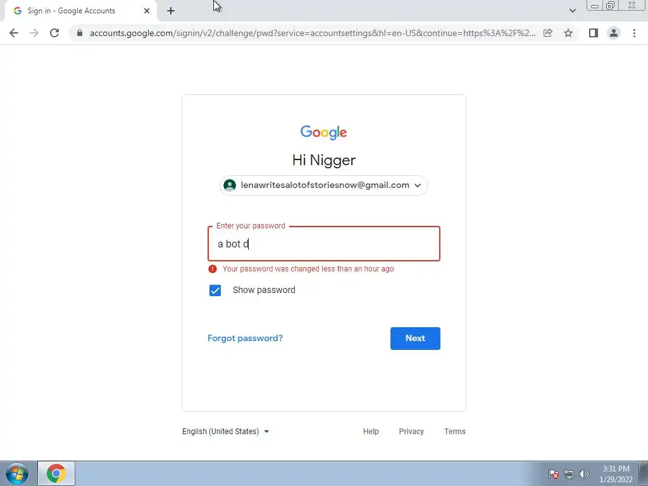This screenshot has width=648, height=486.
Task: Click the account avatar beside the email
Action: click(230, 185)
